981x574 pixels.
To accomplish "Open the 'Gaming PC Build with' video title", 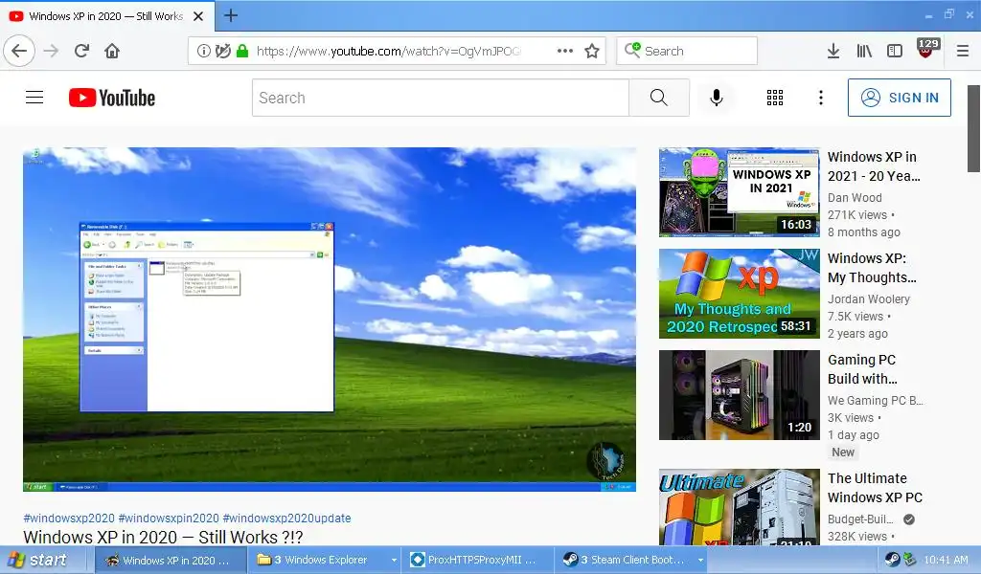I will tap(862, 369).
